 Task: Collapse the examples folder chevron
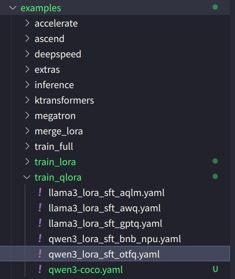pos(13,7)
